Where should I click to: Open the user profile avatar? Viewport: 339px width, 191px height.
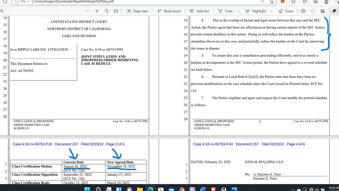[x=327, y=1]
